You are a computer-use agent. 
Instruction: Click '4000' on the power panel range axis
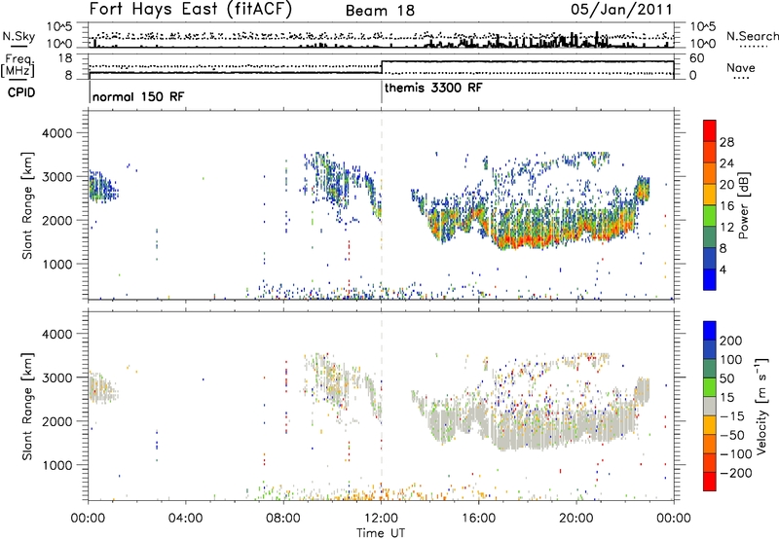[56, 133]
